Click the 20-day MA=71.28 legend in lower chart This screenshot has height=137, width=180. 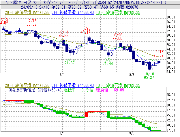[x=27, y=85]
